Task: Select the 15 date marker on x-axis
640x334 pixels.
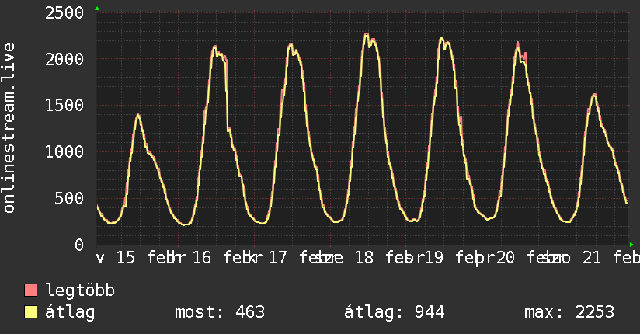Action: point(126,258)
